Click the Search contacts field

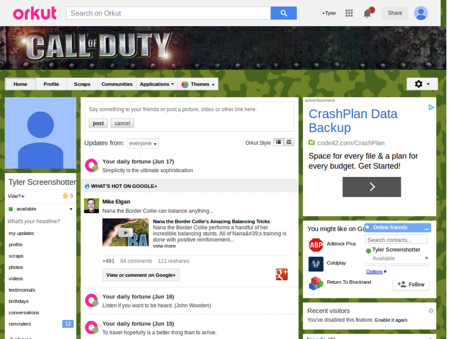[x=396, y=240]
